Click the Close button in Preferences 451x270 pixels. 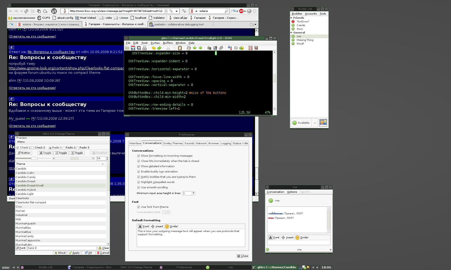click(242, 256)
